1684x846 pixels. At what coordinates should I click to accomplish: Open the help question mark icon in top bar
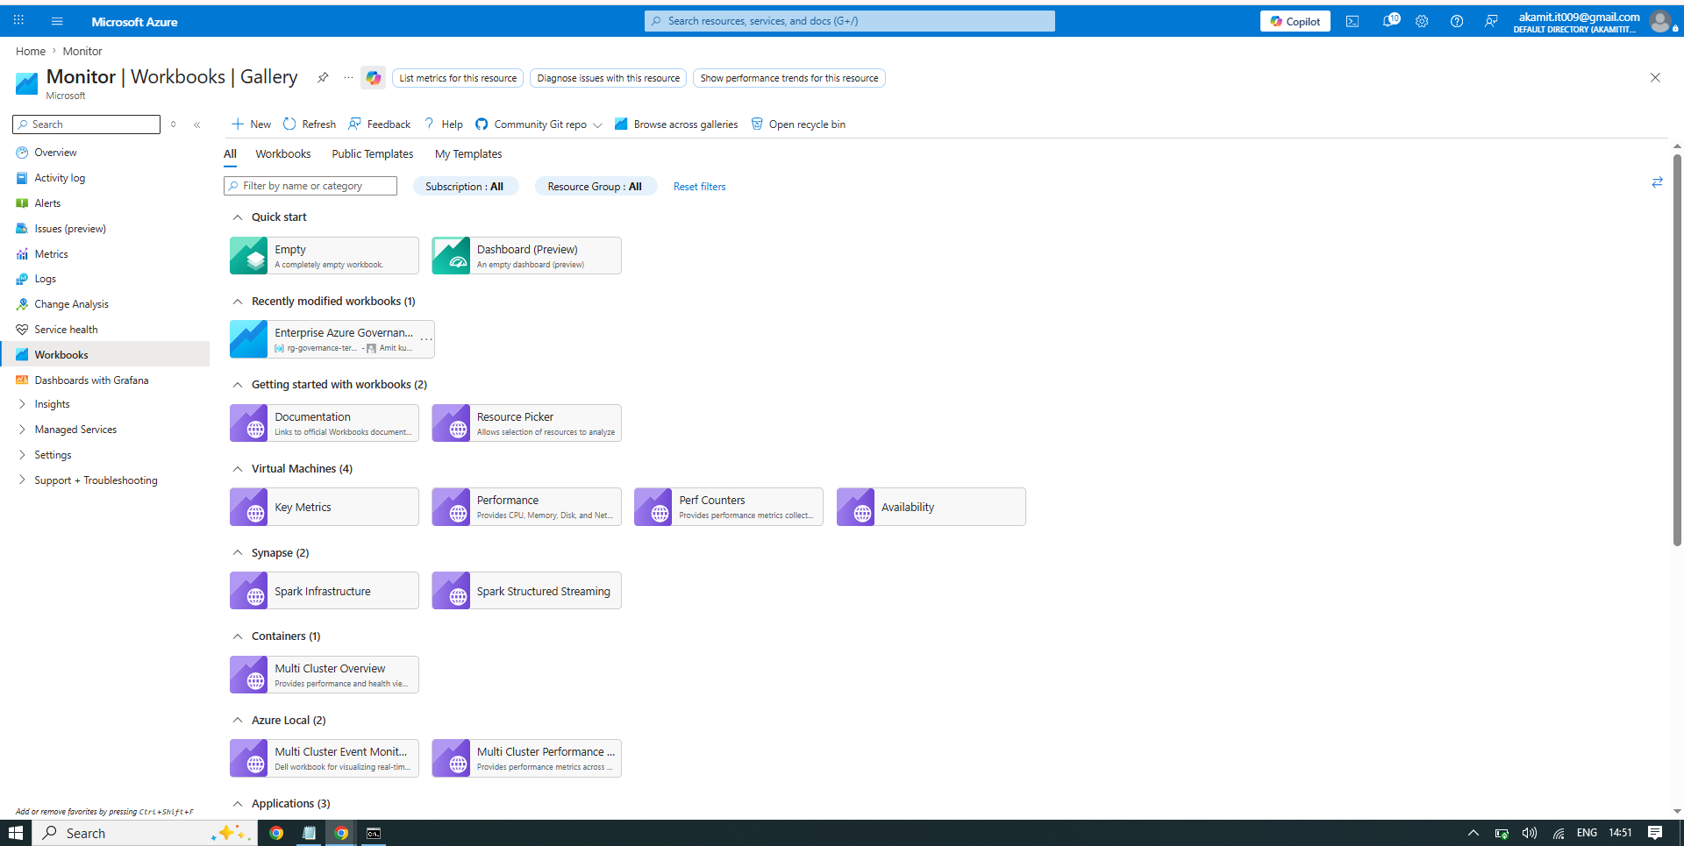1457,21
